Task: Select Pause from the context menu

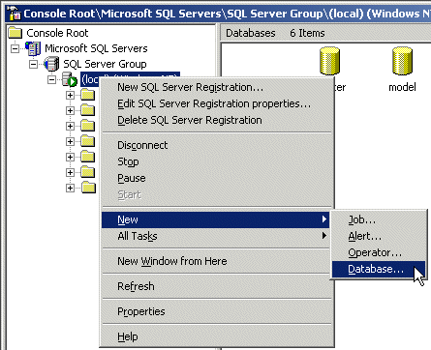Action: click(216, 178)
